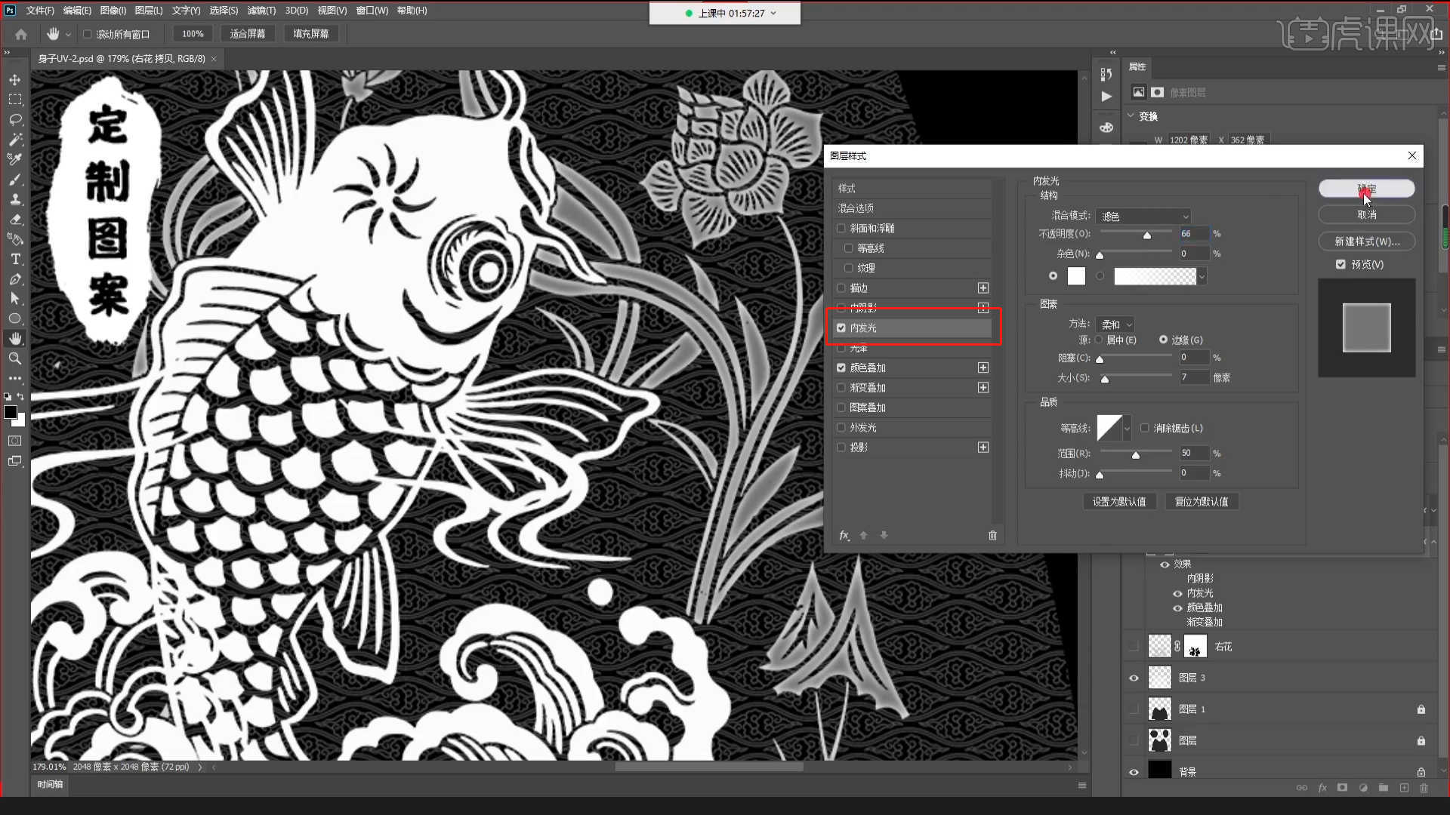Open the gradient picker dropdown arrow
This screenshot has height=815, width=1450.
coord(1202,277)
